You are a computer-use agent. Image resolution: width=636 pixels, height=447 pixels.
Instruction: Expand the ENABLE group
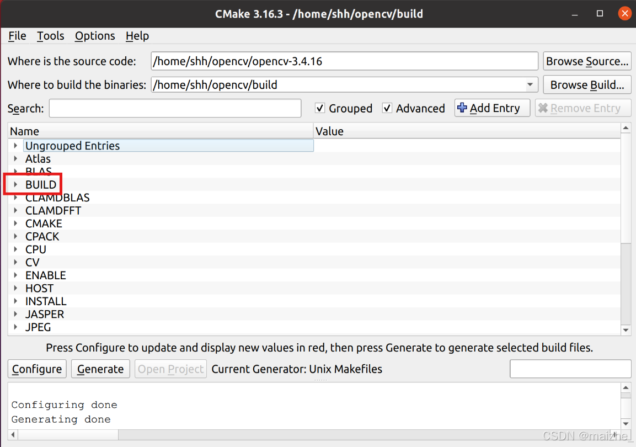pyautogui.click(x=15, y=275)
